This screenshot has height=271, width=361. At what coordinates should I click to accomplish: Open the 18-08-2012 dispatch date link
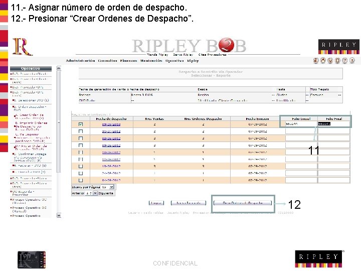pos(111,166)
